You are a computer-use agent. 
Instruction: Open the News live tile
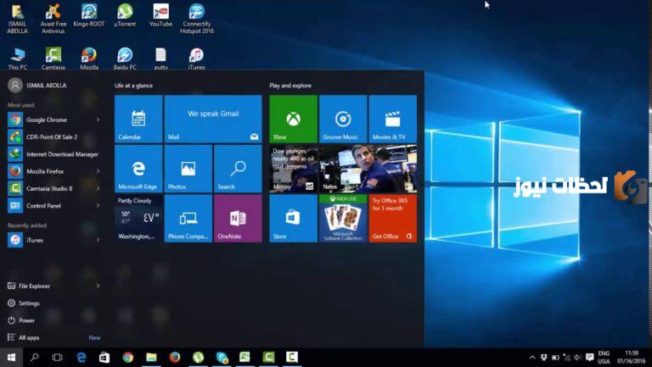click(x=368, y=169)
